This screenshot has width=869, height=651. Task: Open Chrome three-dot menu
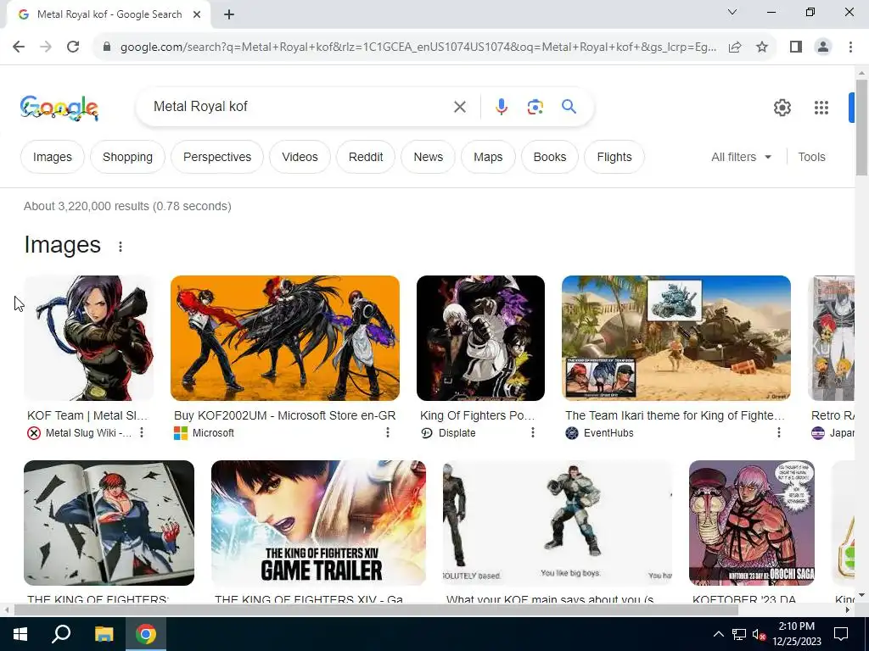[850, 47]
